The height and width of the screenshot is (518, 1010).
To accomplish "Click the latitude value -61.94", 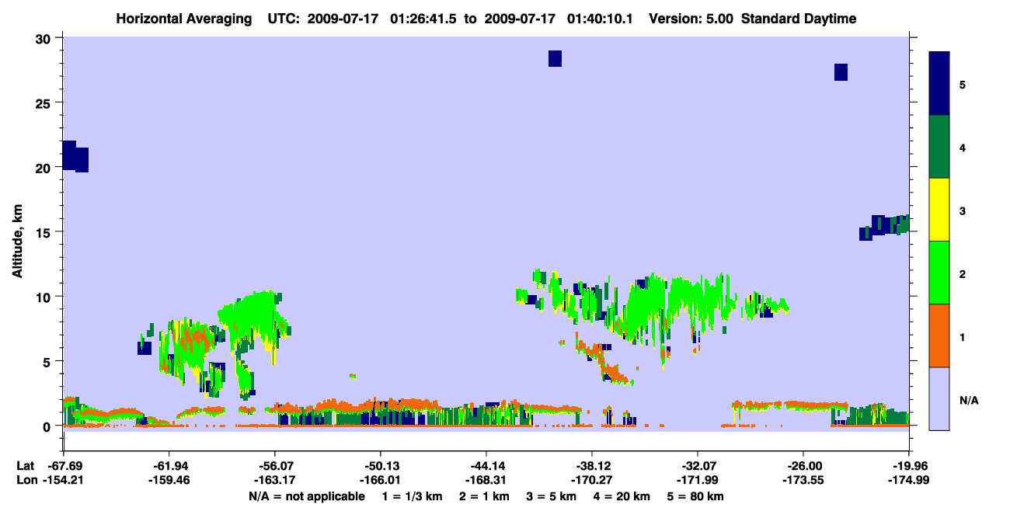I will point(169,466).
